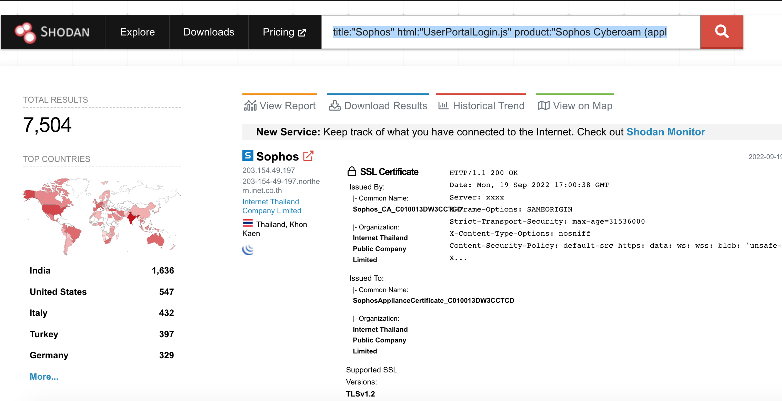This screenshot has height=401, width=782.
Task: Click the blue swirl technology icon
Action: [x=248, y=250]
